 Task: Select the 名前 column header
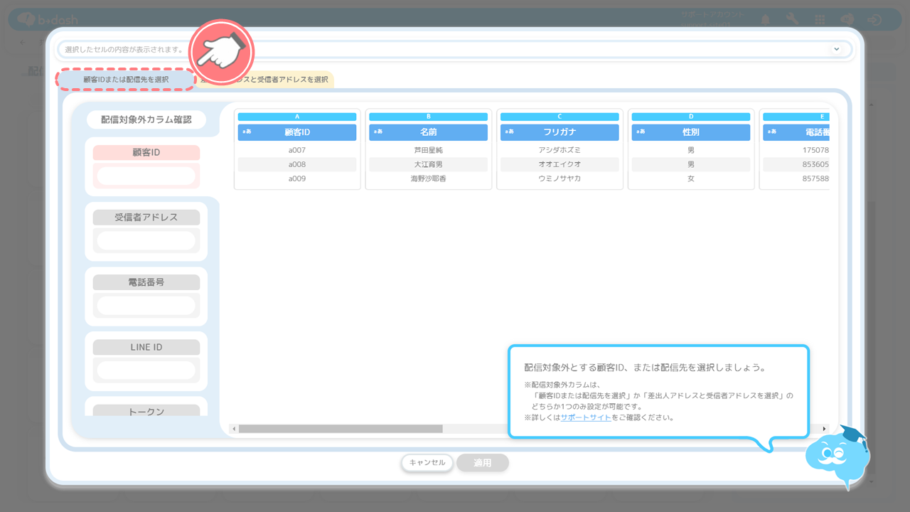pos(429,132)
